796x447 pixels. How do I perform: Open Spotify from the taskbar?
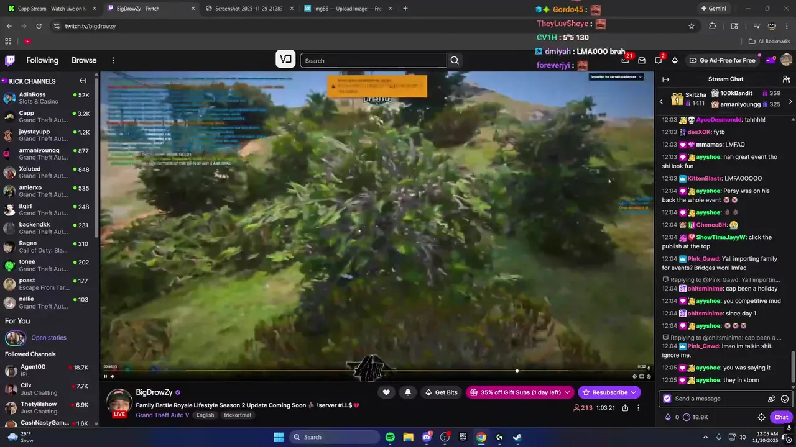tap(390, 437)
